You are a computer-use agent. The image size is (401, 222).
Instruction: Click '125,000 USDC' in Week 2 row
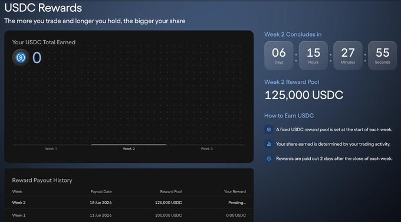click(168, 203)
